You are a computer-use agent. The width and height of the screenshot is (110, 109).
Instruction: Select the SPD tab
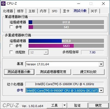tap(55, 11)
